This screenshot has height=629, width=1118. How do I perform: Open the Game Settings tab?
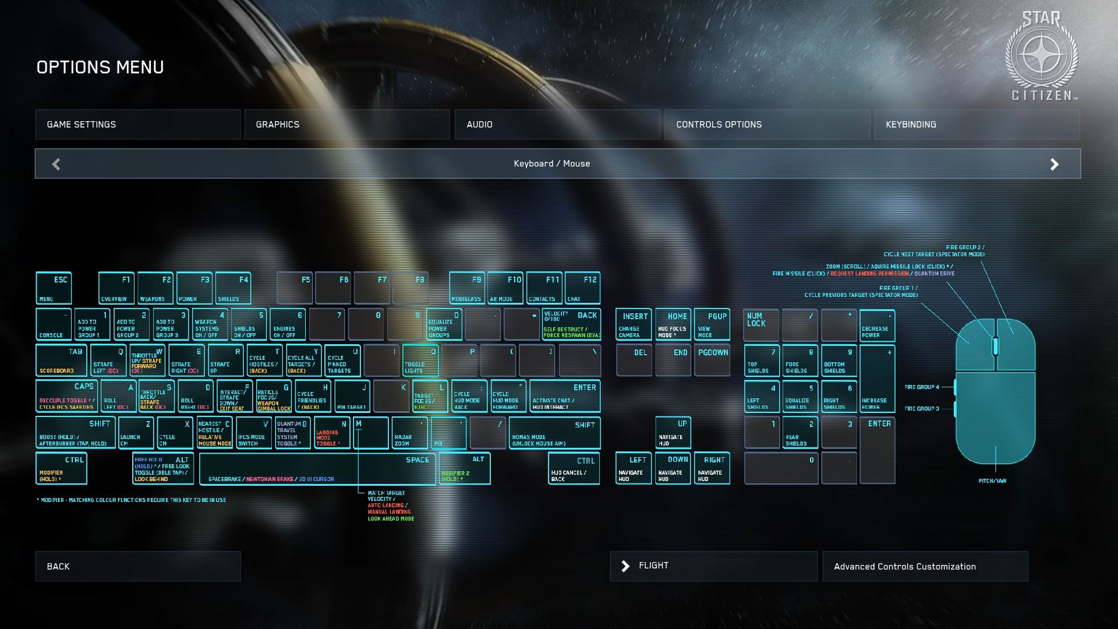click(137, 125)
